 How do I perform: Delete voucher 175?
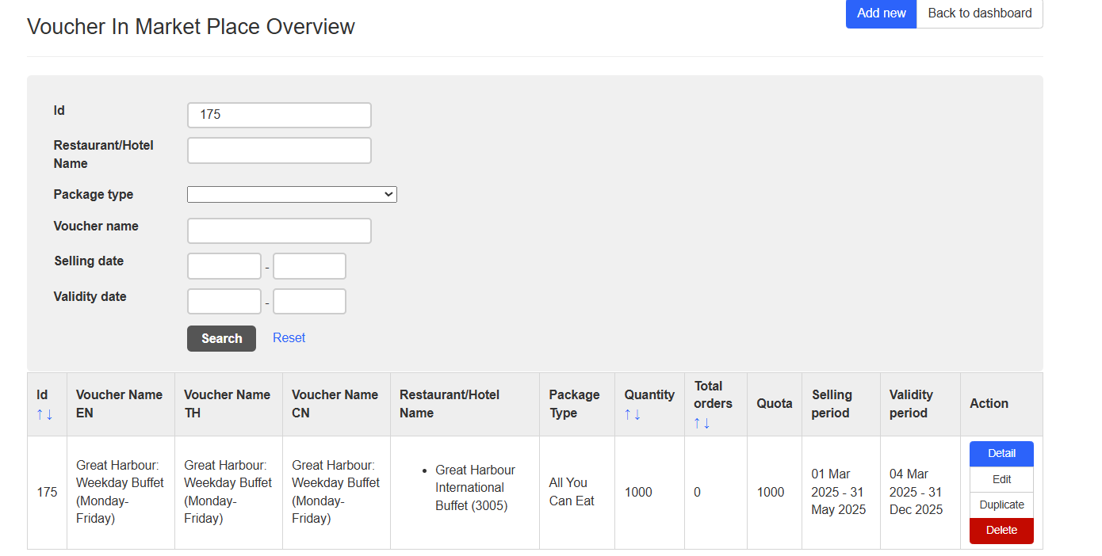tap(1001, 531)
